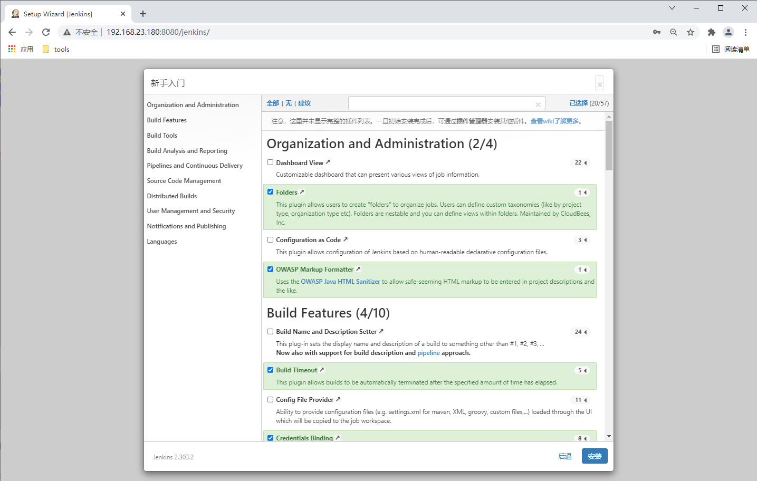Open Dashboard View external link arrow icon

click(x=328, y=162)
